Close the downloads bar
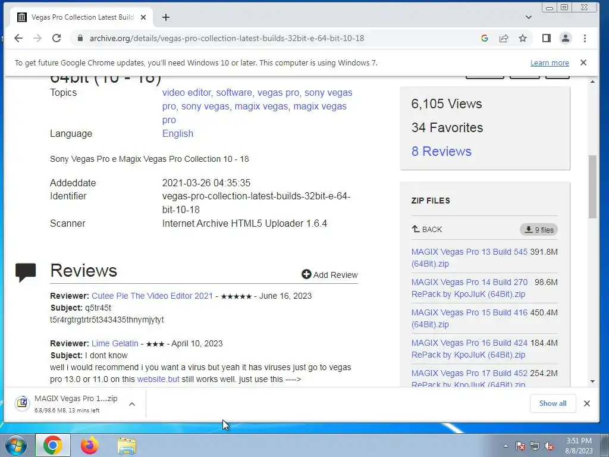 [x=587, y=403]
